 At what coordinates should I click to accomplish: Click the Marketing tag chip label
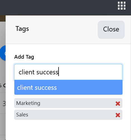pyautogui.click(x=28, y=103)
